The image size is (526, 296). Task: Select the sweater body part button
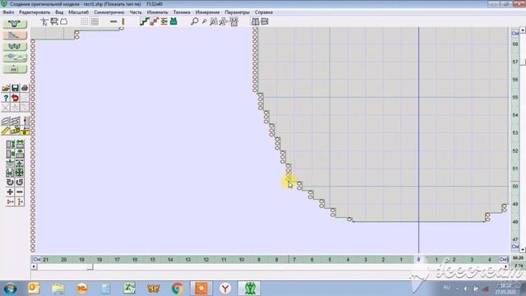tap(15, 24)
